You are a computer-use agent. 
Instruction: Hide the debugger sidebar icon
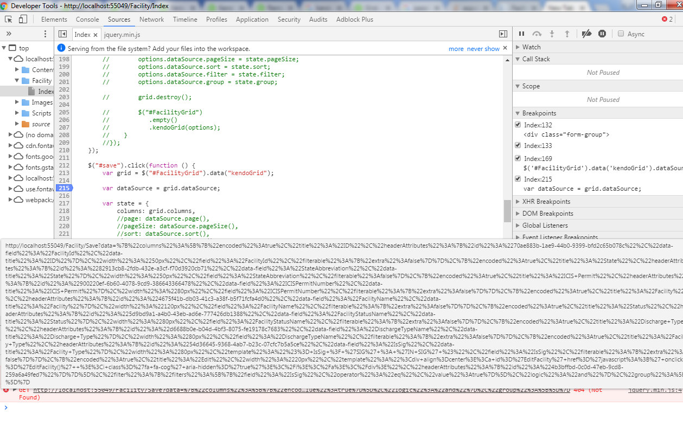click(x=503, y=34)
